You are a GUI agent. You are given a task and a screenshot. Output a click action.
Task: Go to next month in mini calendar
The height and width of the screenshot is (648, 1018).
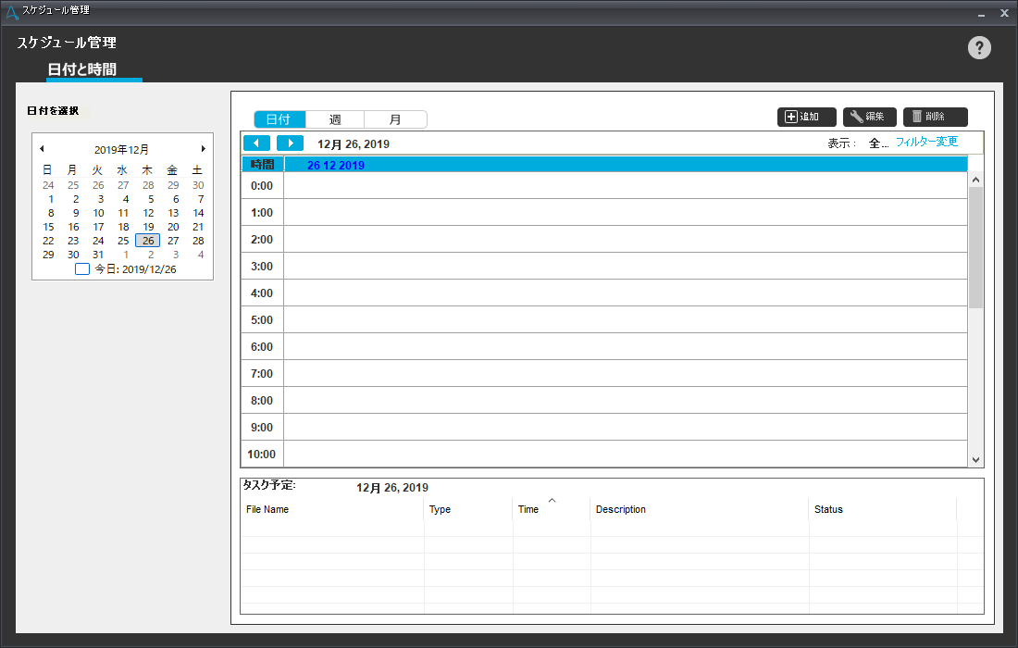tap(204, 149)
